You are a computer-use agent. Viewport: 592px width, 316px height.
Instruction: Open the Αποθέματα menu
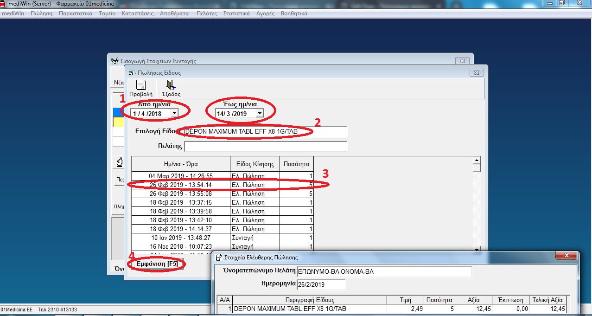pos(174,13)
